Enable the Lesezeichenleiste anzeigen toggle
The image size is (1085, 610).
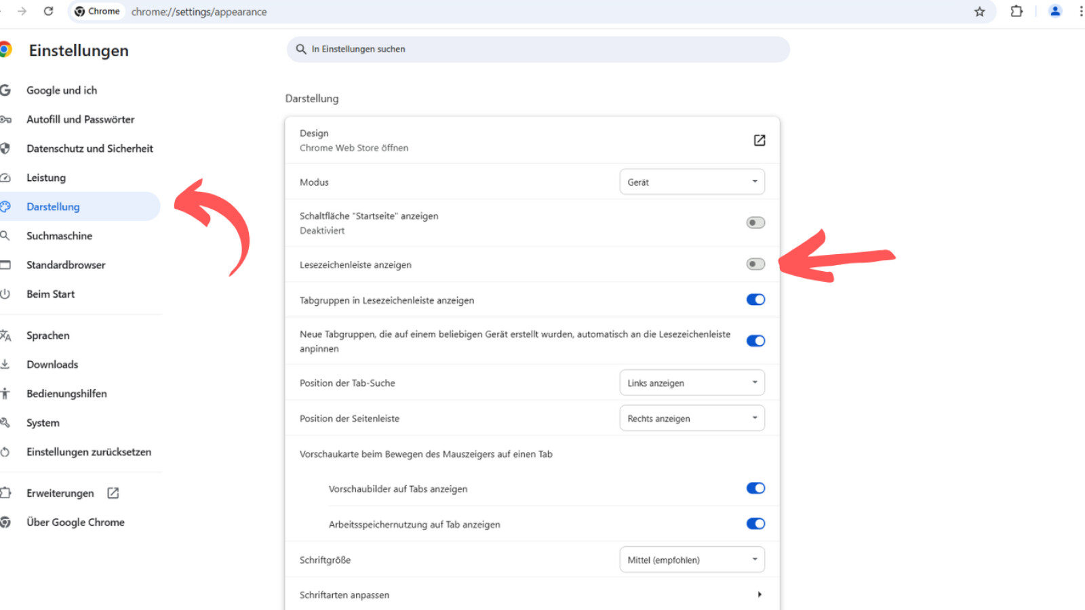tap(755, 264)
